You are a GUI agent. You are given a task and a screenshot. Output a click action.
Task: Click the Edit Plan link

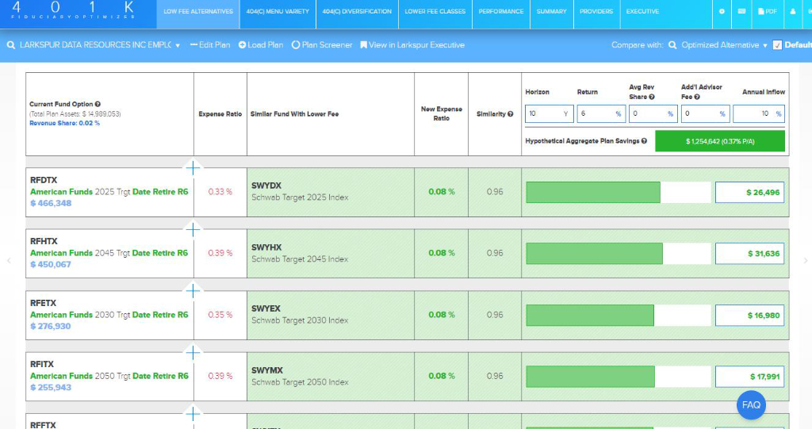210,45
